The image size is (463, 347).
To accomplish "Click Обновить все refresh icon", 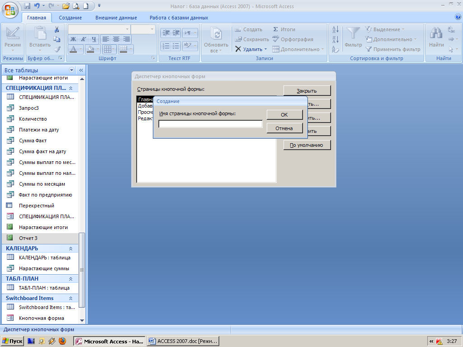I will pos(216,33).
